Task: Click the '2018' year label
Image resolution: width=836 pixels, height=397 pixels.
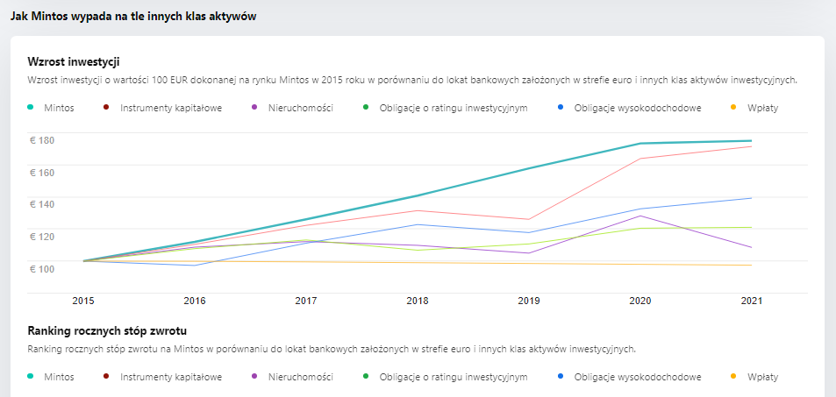Action: 418,301
